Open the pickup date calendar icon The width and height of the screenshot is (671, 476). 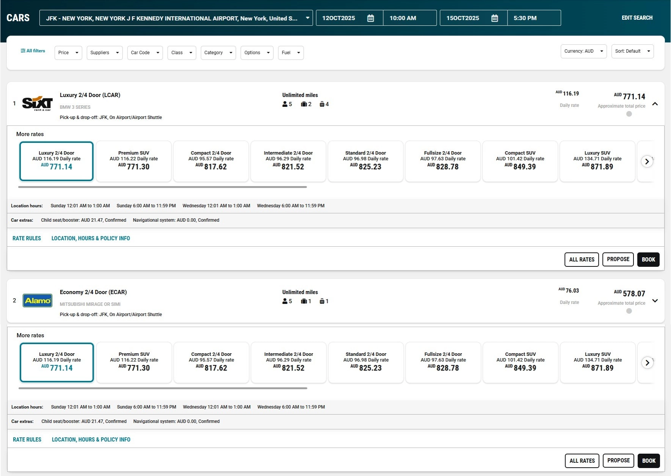click(x=370, y=17)
